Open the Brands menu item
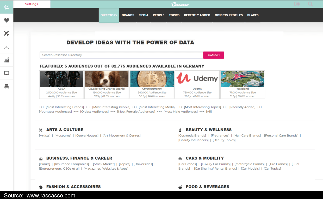 pos(128,15)
